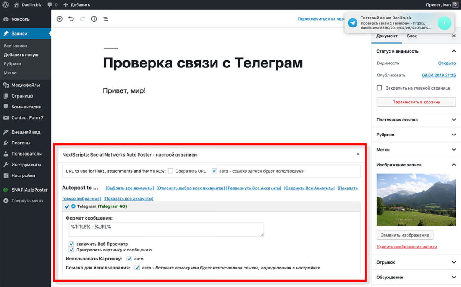
Task: Click the Add block plus icon
Action: (59, 19)
